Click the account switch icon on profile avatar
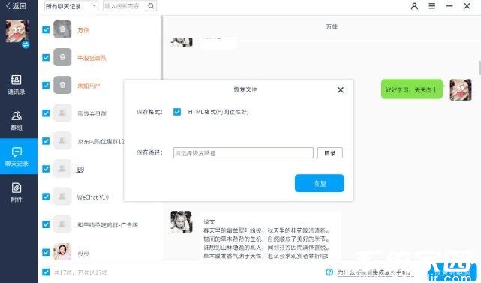This screenshot has height=283, width=481. (x=26, y=45)
